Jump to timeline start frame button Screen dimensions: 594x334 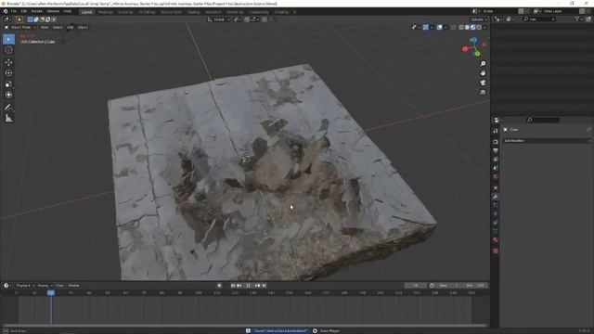pos(233,286)
